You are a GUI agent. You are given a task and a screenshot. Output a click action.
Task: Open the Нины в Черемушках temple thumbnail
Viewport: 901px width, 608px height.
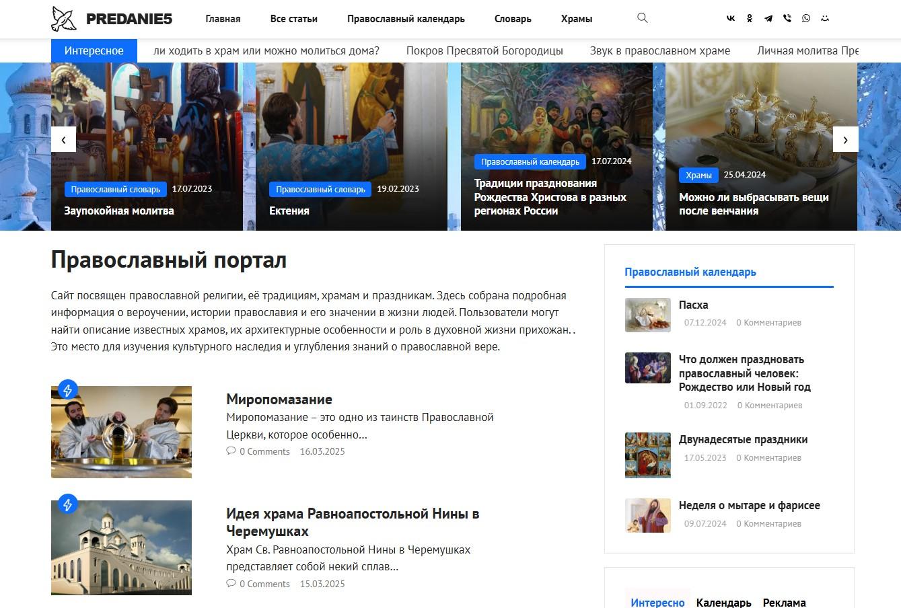pyautogui.click(x=121, y=547)
